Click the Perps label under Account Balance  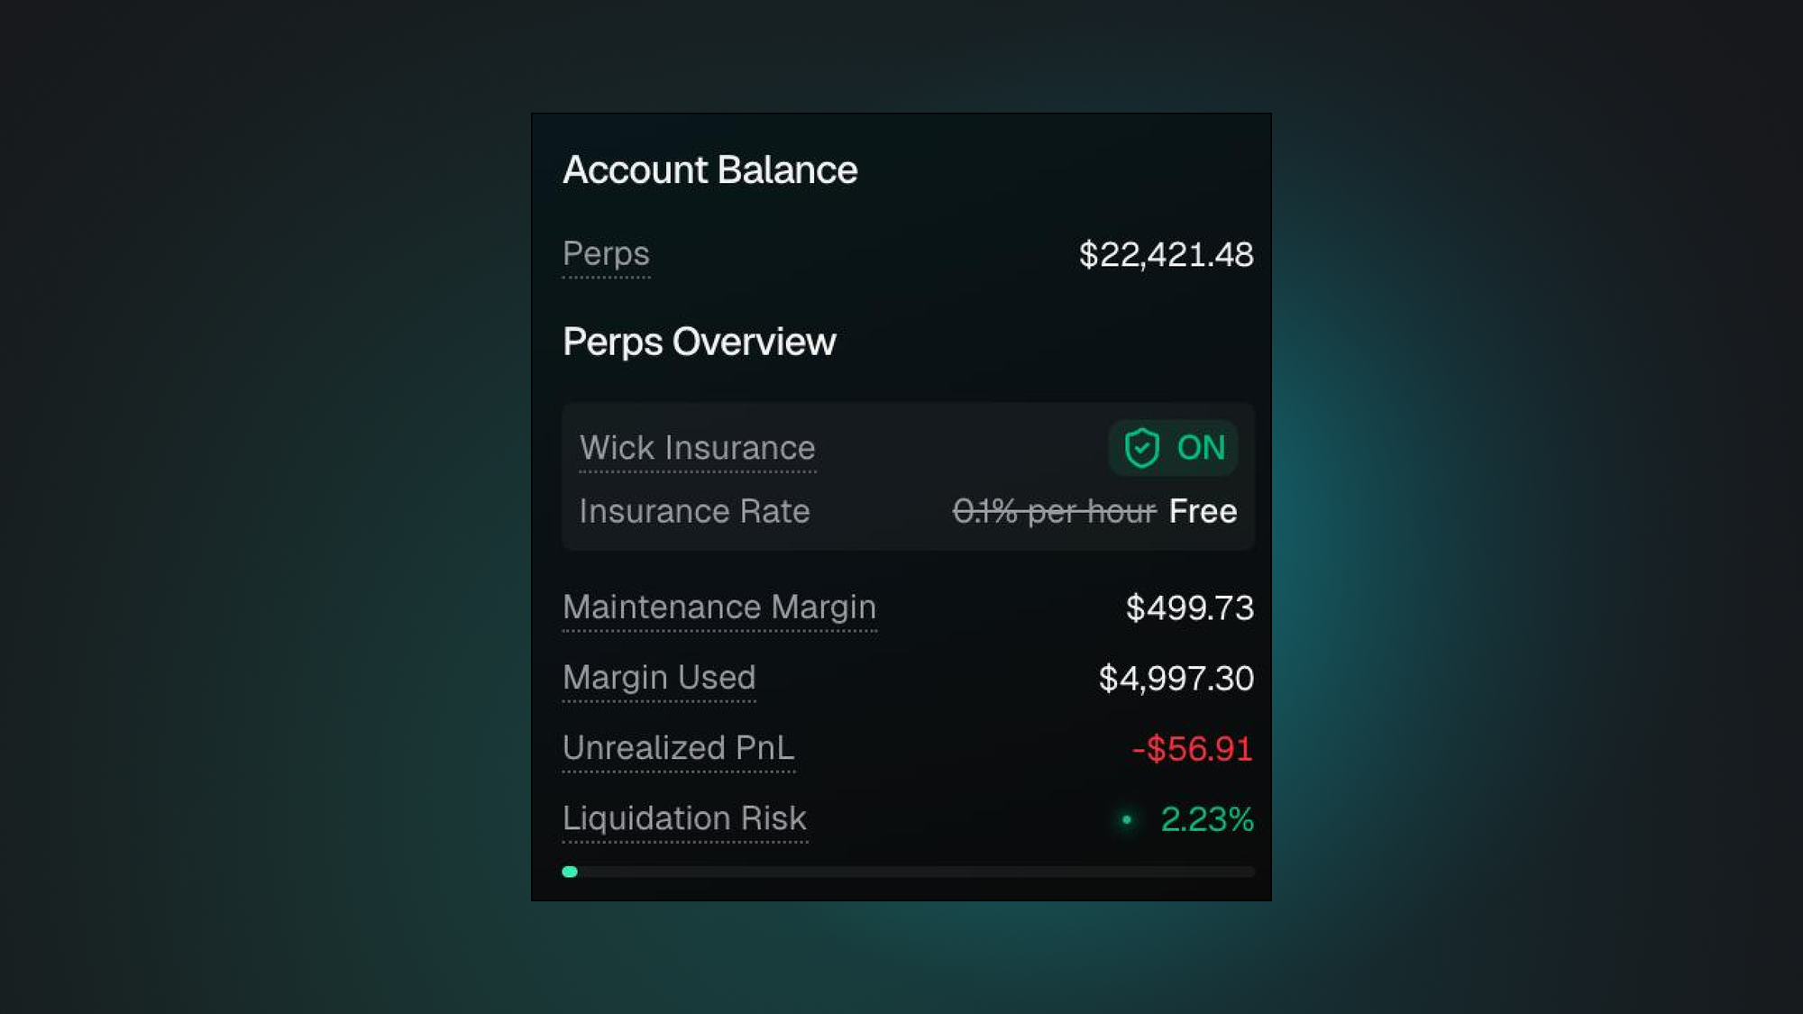tap(606, 254)
